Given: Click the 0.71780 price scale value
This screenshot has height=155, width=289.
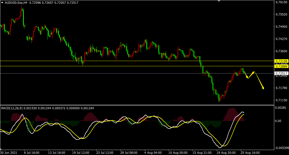Looking at the screenshot, I should 281,88.
